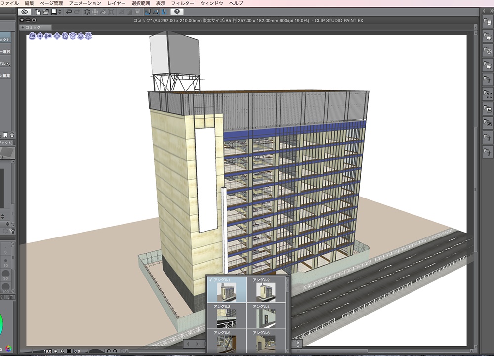Image resolution: width=494 pixels, height=356 pixels.
Task: Open the effect lines material folder icon
Action: [488, 94]
